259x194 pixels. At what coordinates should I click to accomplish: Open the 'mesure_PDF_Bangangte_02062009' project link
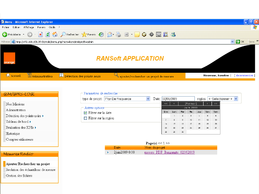click(x=169, y=152)
